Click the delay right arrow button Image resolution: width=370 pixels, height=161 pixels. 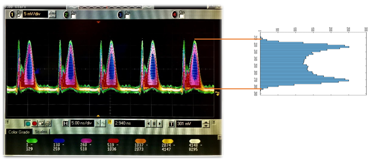160,124
